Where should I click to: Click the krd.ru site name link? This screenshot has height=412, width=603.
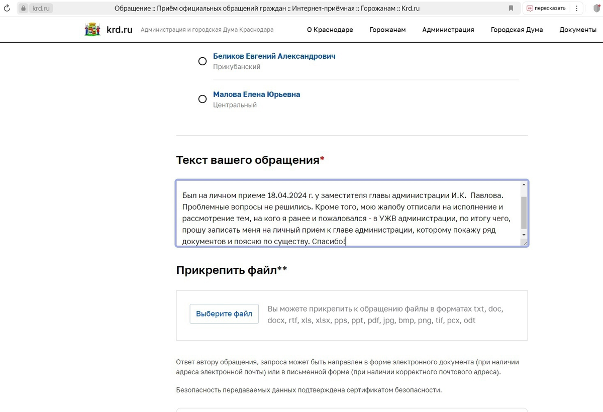point(120,30)
